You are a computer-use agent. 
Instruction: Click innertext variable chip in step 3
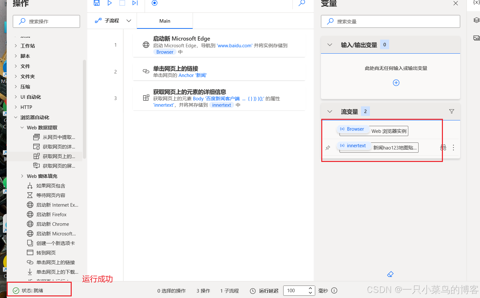221,105
